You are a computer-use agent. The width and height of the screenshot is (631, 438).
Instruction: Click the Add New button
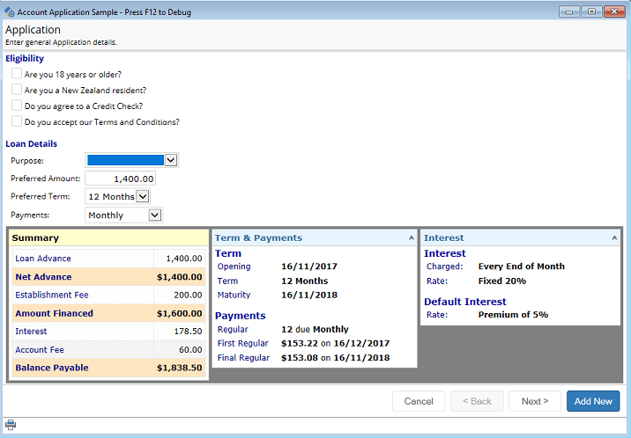click(x=593, y=401)
